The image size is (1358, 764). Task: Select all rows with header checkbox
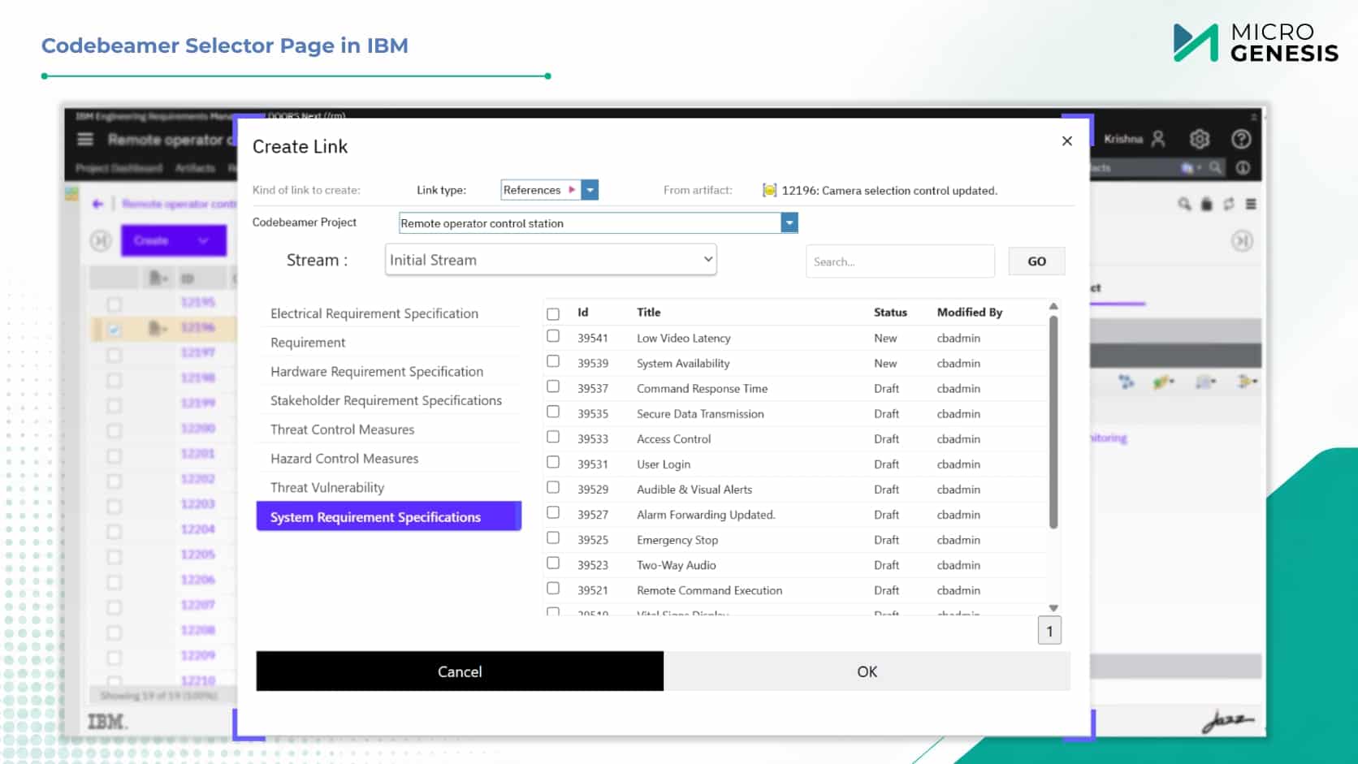[x=553, y=314]
